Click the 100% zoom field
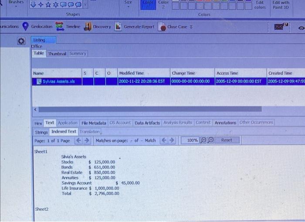Screen dimensions: 305x222 coord(190,140)
